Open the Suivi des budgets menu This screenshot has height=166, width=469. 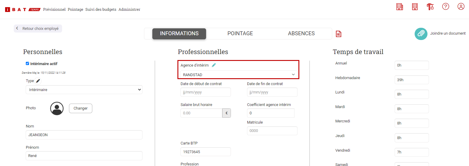(101, 10)
